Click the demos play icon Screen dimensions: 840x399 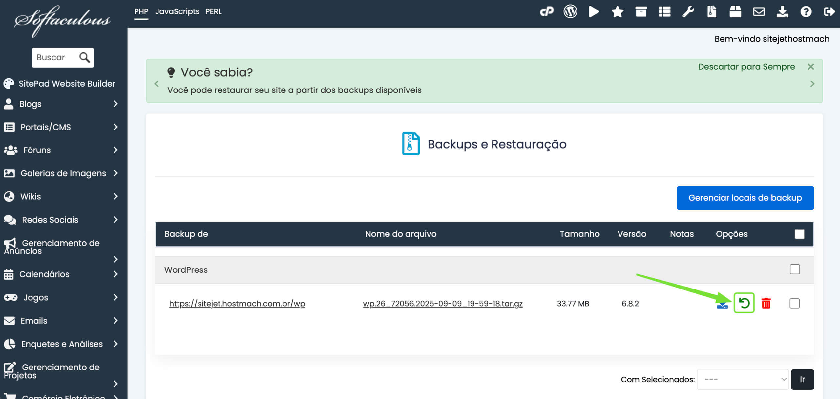tap(594, 12)
